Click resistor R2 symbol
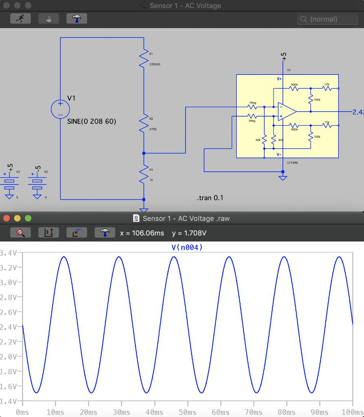 [144, 123]
